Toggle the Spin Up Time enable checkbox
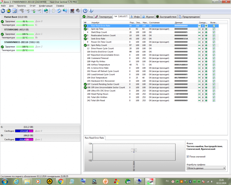This screenshot has height=185, width=231. click(214, 29)
